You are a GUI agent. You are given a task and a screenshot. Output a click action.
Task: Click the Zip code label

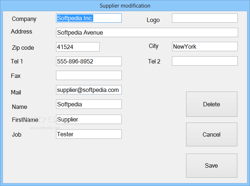(x=23, y=48)
